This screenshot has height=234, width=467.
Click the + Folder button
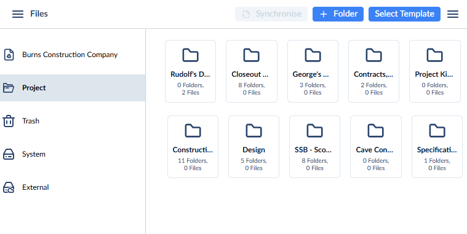(338, 14)
